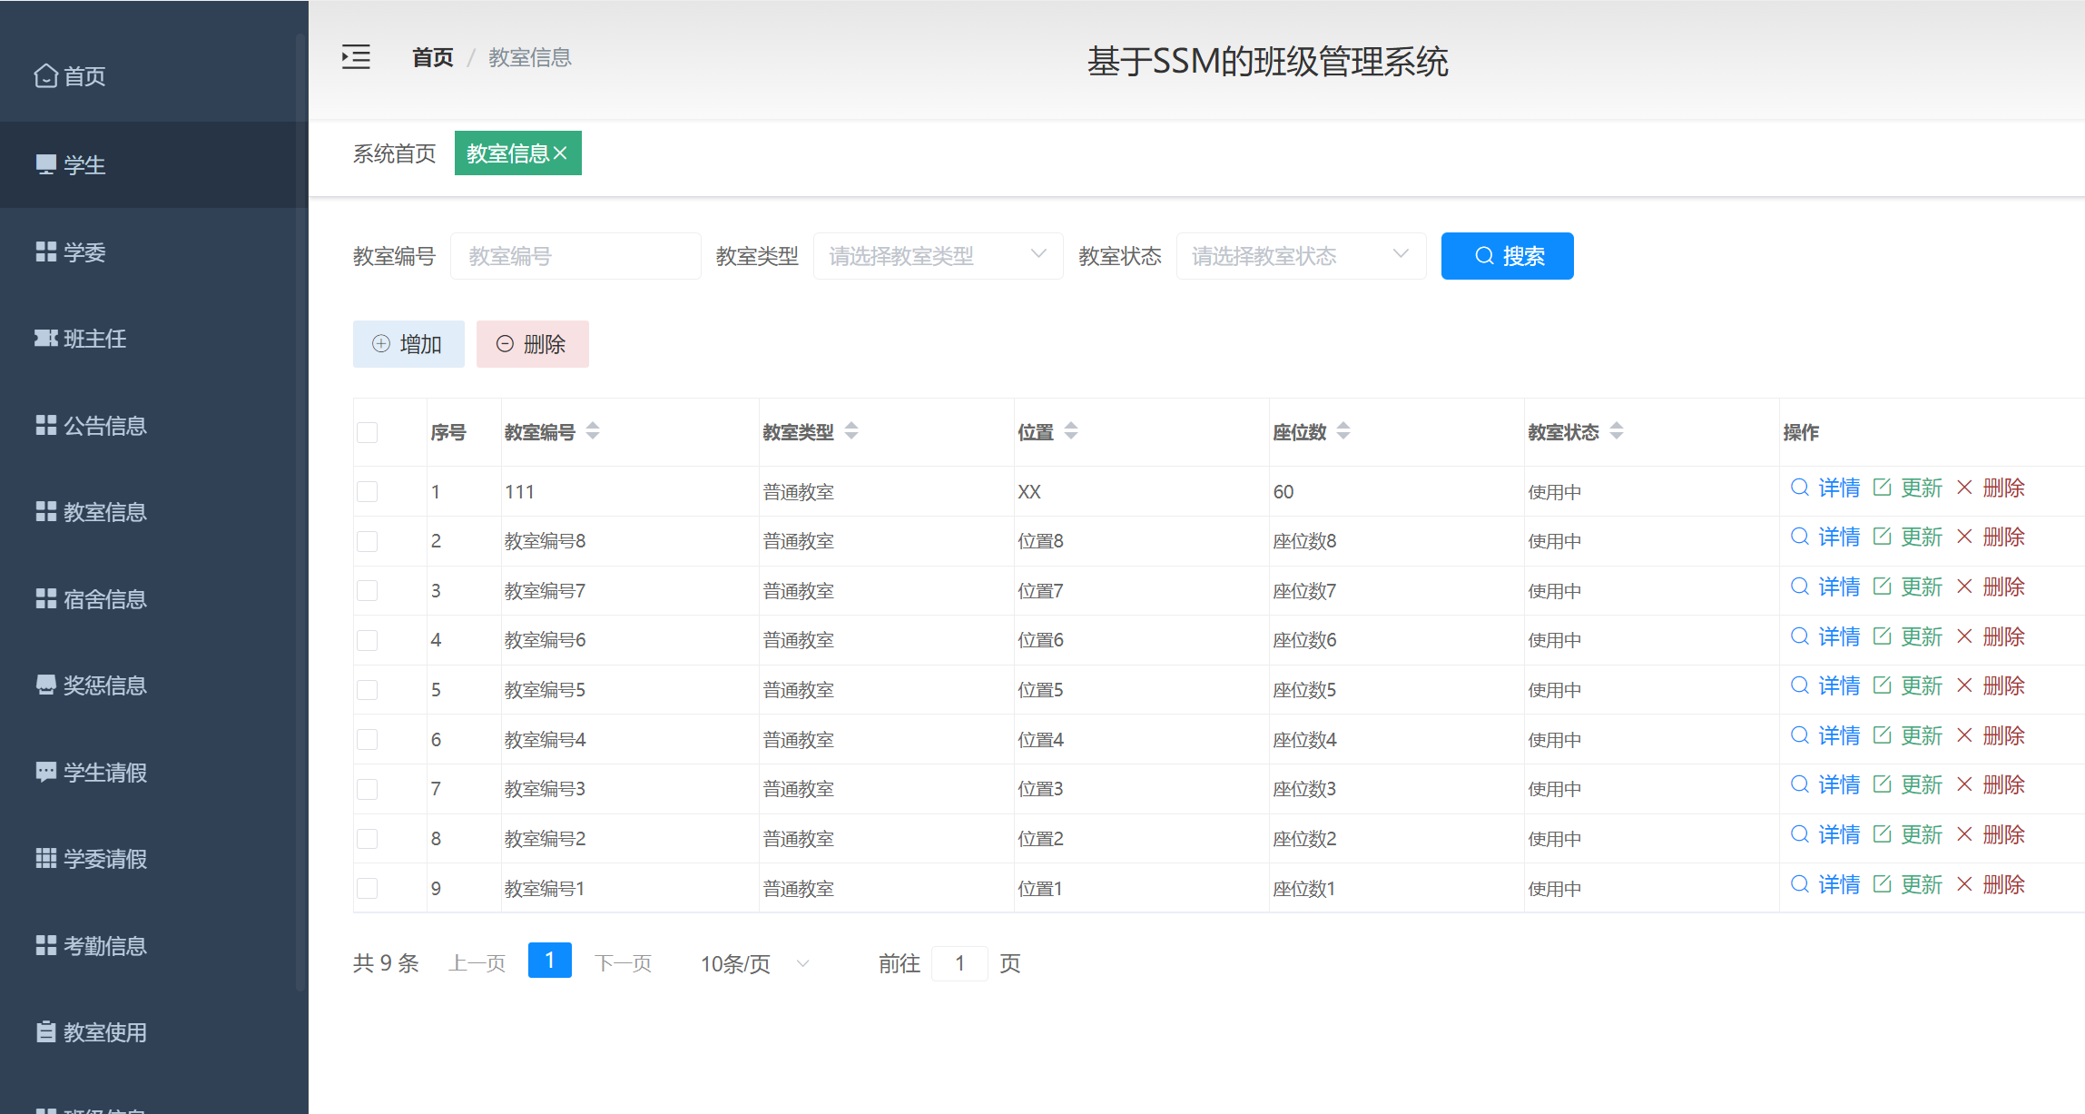This screenshot has height=1114, width=2085.
Task: Click the 下一页 pagination button
Action: coord(623,963)
